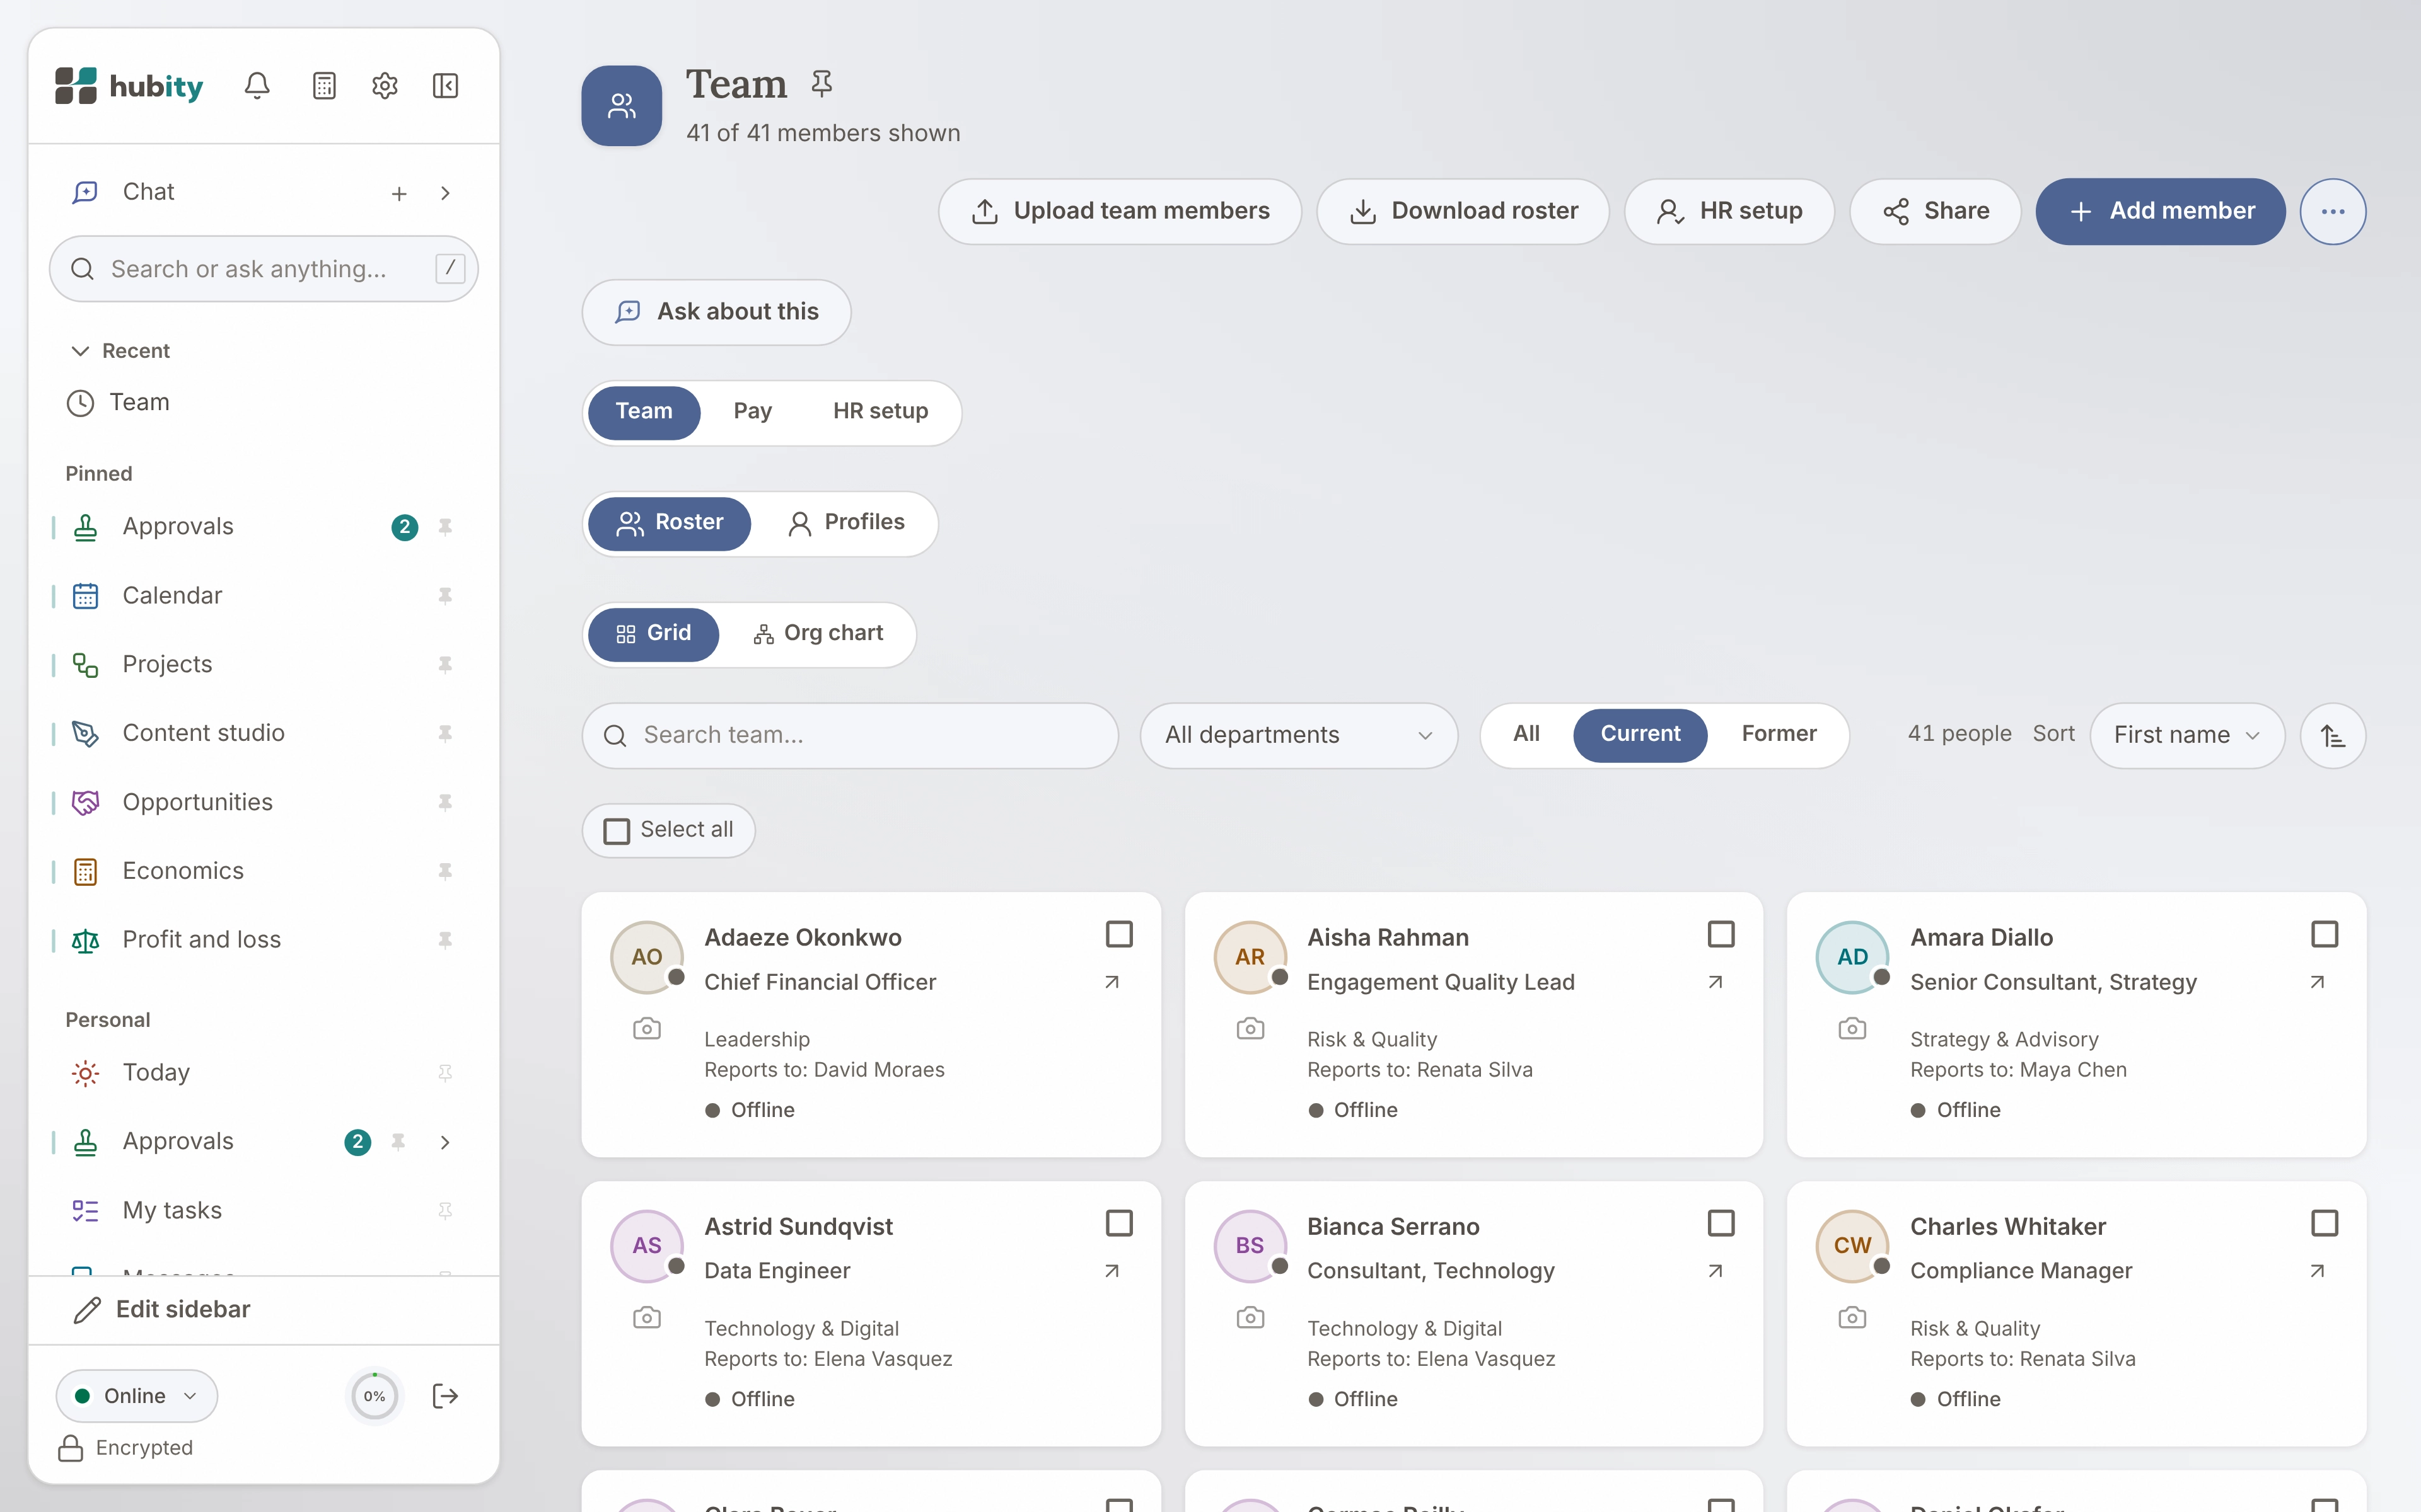Click Upload team members button

coord(1120,211)
